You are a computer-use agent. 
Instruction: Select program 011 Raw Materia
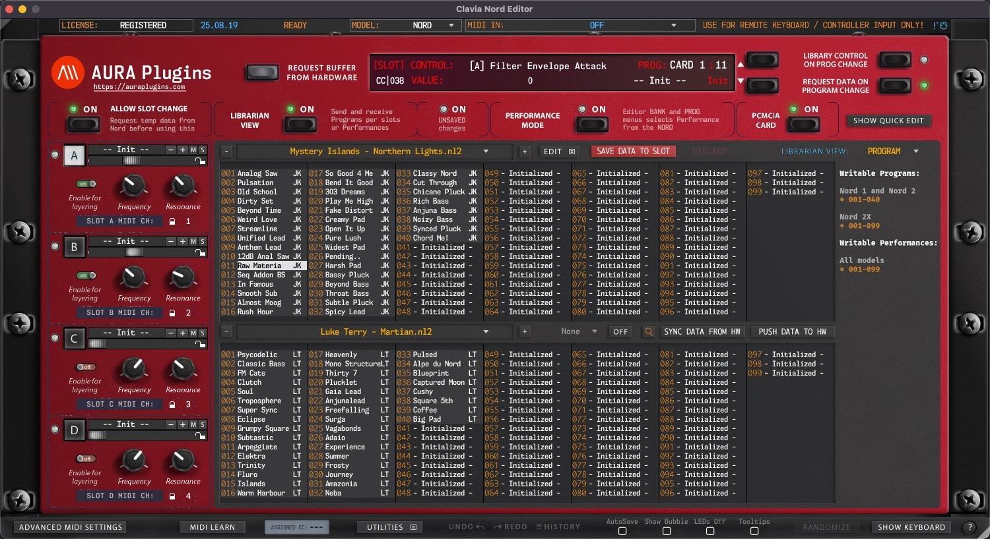tap(263, 266)
